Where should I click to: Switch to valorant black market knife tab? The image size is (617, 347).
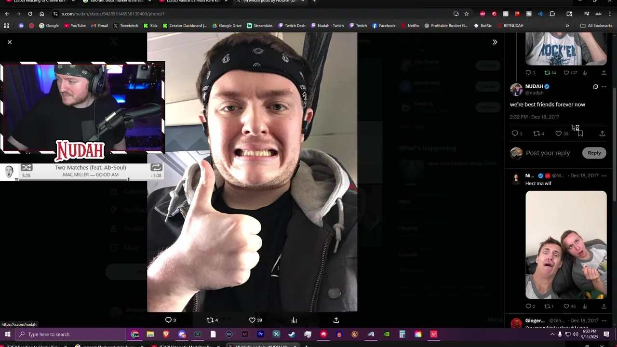116,1
